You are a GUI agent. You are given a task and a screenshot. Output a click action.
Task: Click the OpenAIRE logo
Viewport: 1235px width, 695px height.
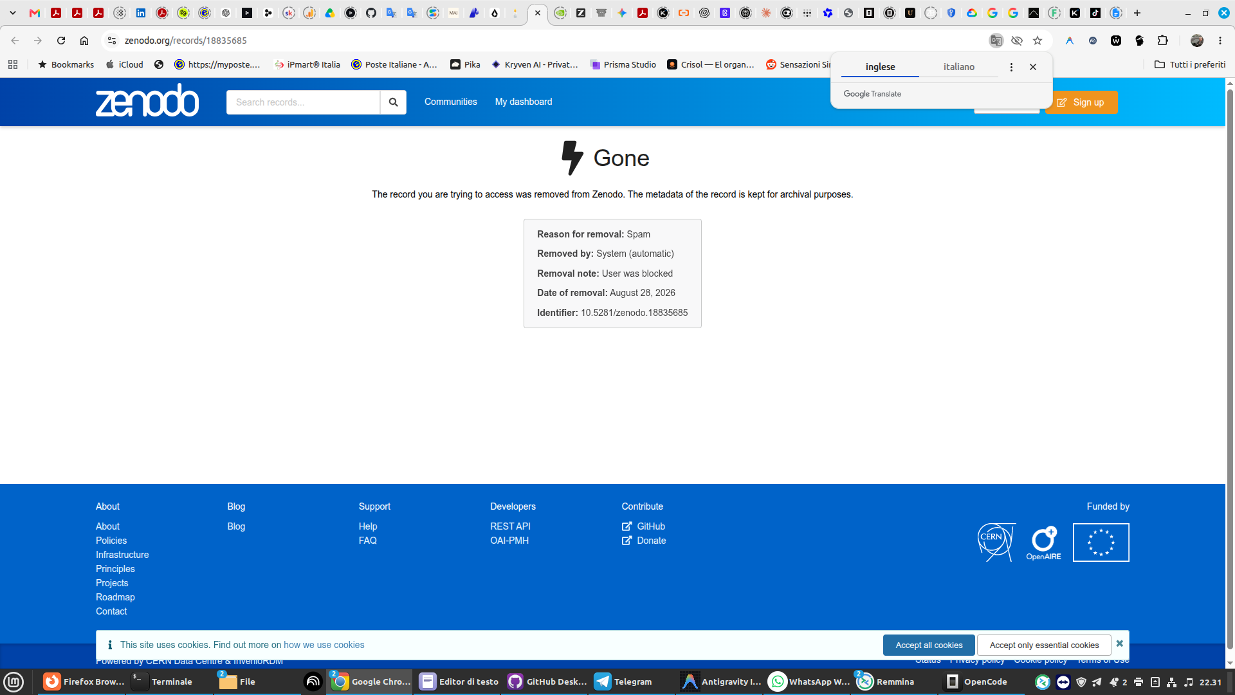[1044, 543]
